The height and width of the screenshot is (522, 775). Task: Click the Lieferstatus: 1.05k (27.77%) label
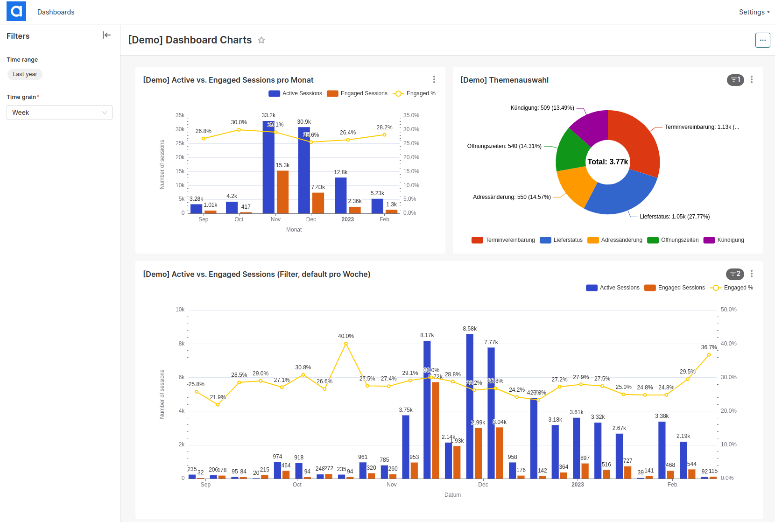tap(675, 217)
